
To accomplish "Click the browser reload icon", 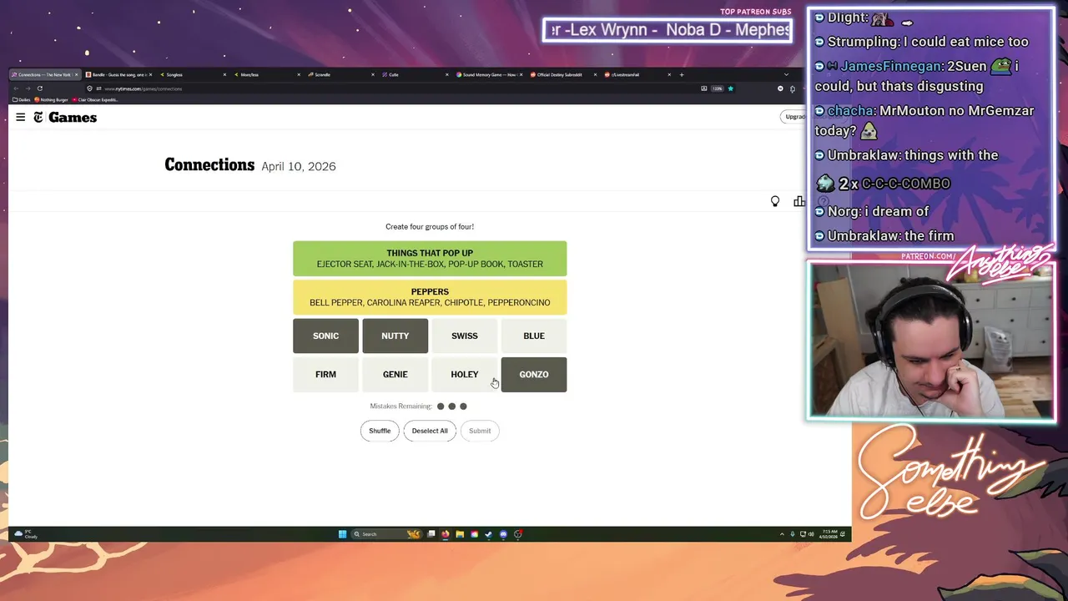I will [39, 88].
